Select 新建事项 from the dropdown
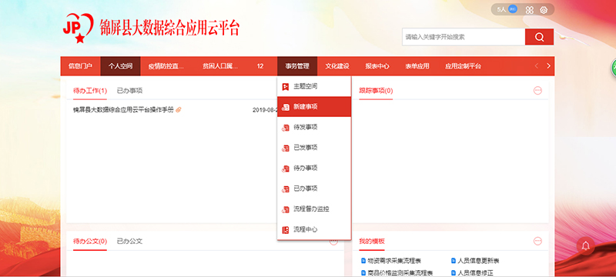The width and height of the screenshot is (616, 277). click(x=314, y=107)
